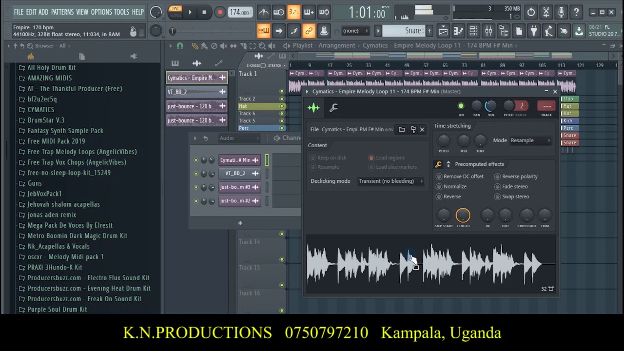Click the Snare pattern name selector
The height and width of the screenshot is (351, 624).
404,31
